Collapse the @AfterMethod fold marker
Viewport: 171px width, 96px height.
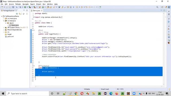34,66
